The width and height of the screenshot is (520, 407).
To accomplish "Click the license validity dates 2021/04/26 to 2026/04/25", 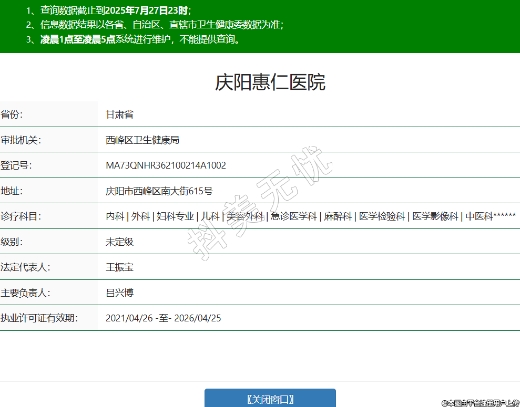I will pyautogui.click(x=163, y=318).
